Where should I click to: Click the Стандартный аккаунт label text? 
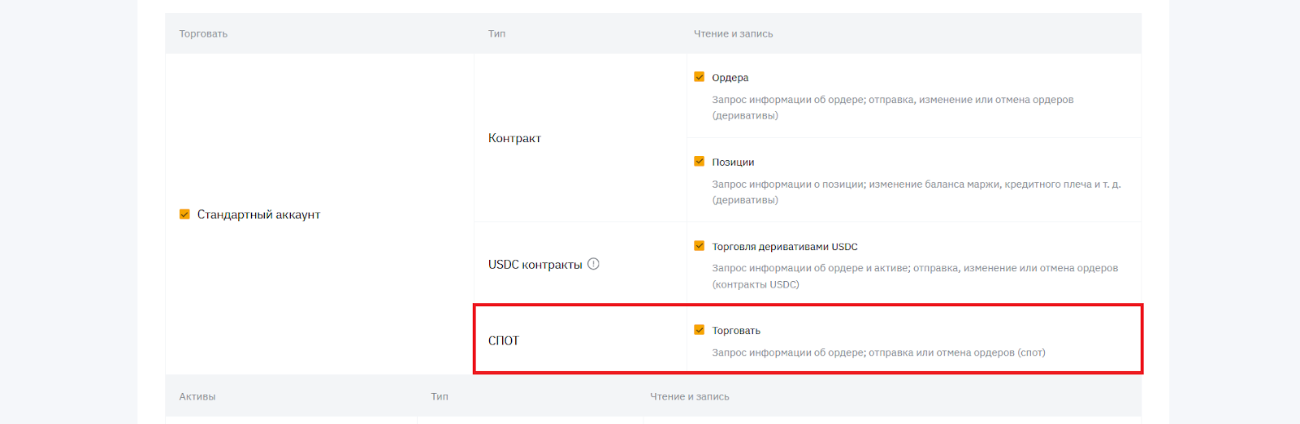tap(258, 214)
